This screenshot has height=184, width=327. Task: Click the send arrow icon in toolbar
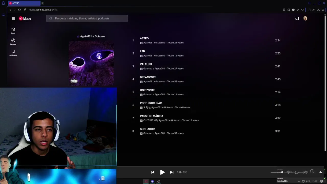click(298, 10)
